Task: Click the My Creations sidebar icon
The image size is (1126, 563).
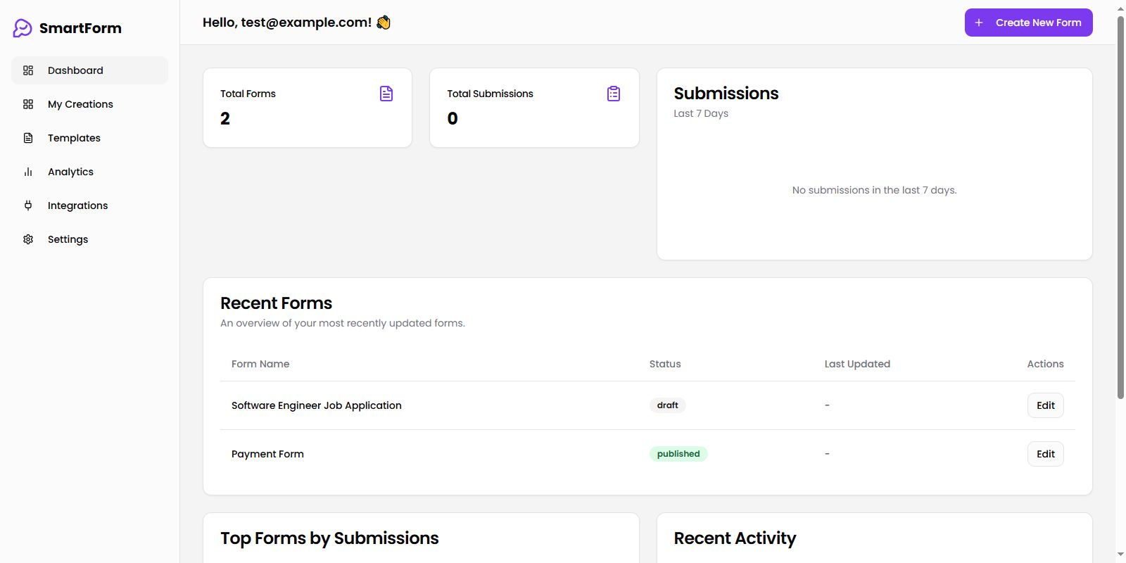Action: [x=28, y=104]
